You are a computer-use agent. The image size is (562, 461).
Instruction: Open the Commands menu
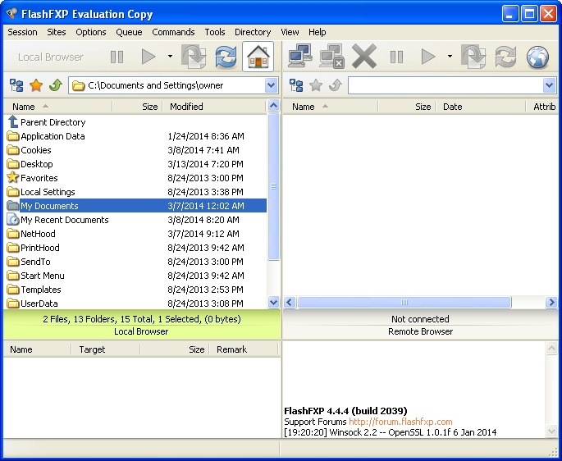pyautogui.click(x=173, y=32)
